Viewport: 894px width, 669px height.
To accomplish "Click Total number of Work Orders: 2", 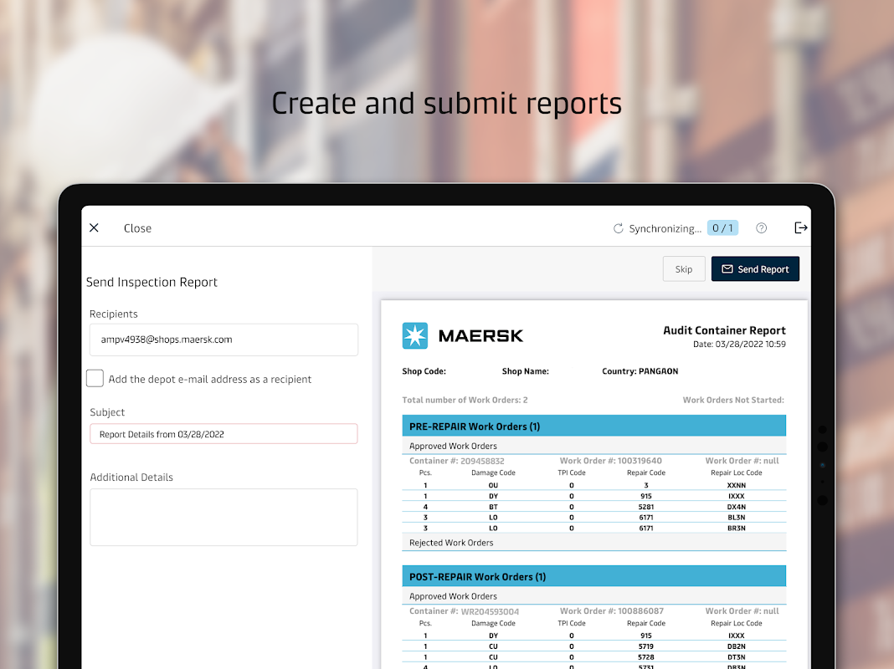I will point(465,401).
